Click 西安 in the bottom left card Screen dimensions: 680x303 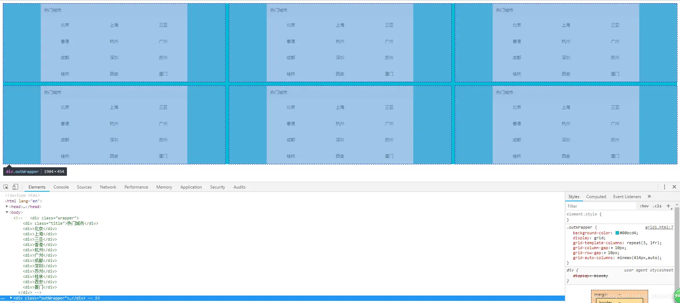114,156
